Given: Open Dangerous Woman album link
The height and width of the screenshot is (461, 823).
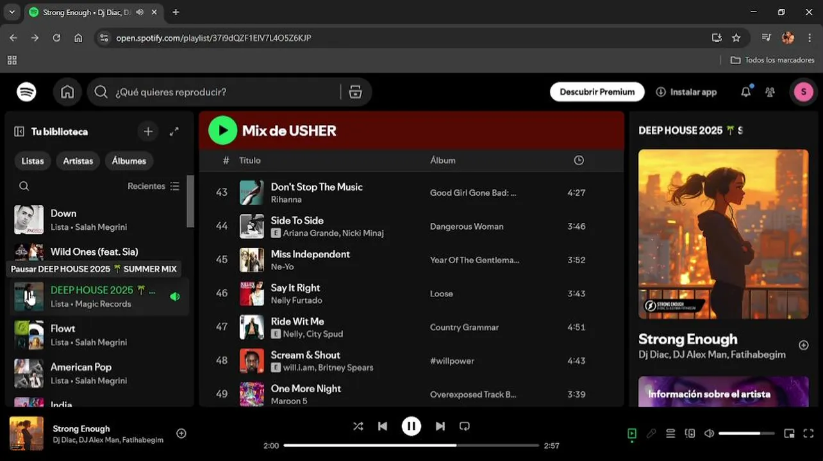Looking at the screenshot, I should (467, 227).
